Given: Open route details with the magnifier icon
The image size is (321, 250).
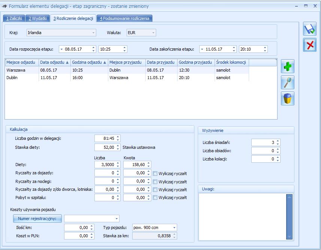Looking at the screenshot, I should [288, 82].
